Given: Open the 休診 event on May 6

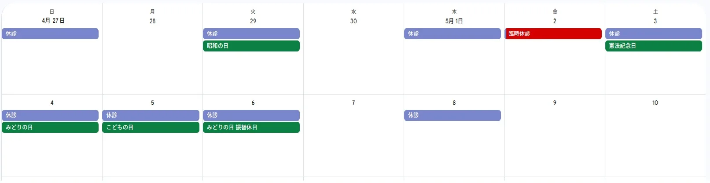Looking at the screenshot, I should pyautogui.click(x=251, y=115).
